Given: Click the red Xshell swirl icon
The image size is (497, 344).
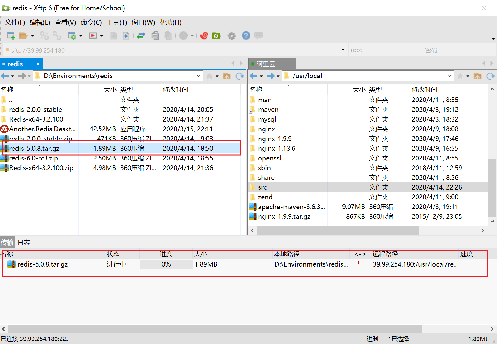Looking at the screenshot, I should [x=204, y=36].
